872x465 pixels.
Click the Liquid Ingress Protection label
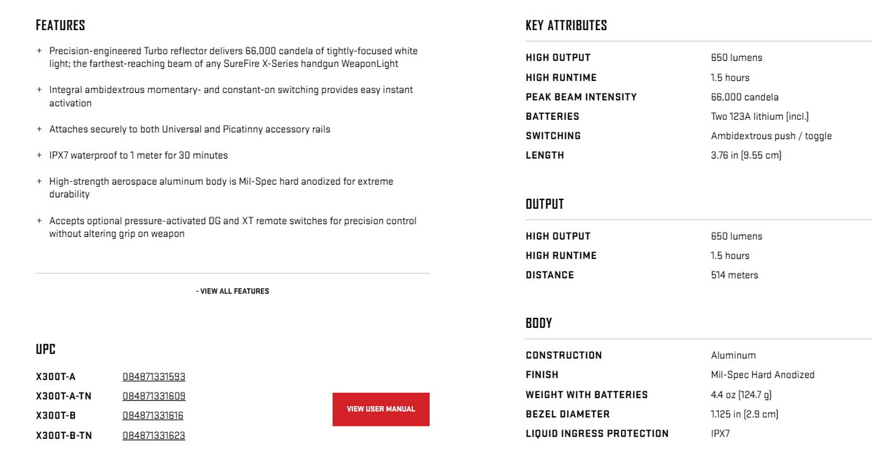(597, 434)
